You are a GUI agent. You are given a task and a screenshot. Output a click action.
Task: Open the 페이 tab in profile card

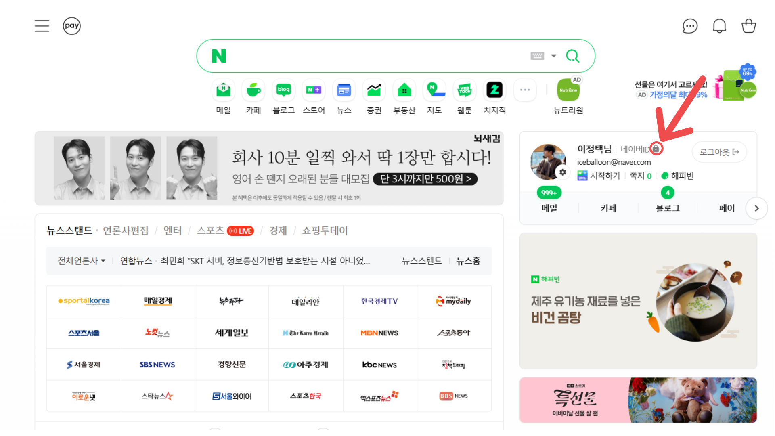[x=727, y=208]
